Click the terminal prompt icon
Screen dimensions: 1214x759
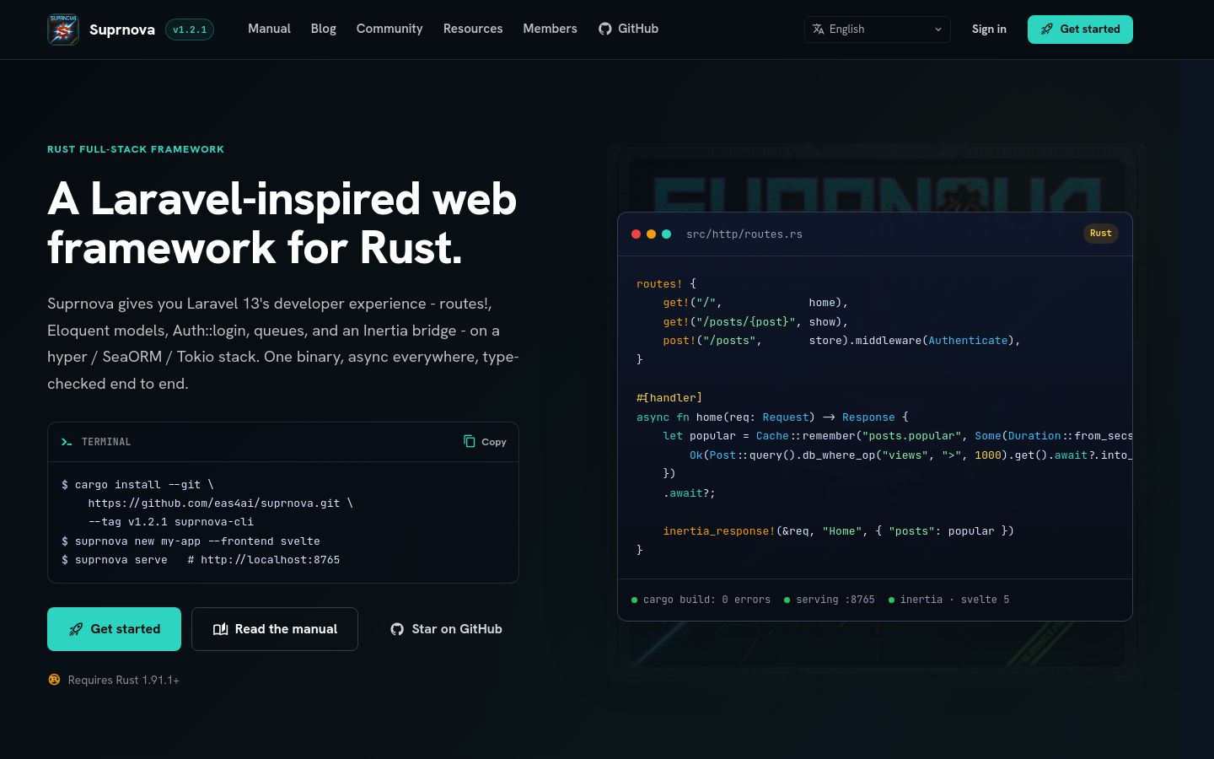click(x=67, y=442)
